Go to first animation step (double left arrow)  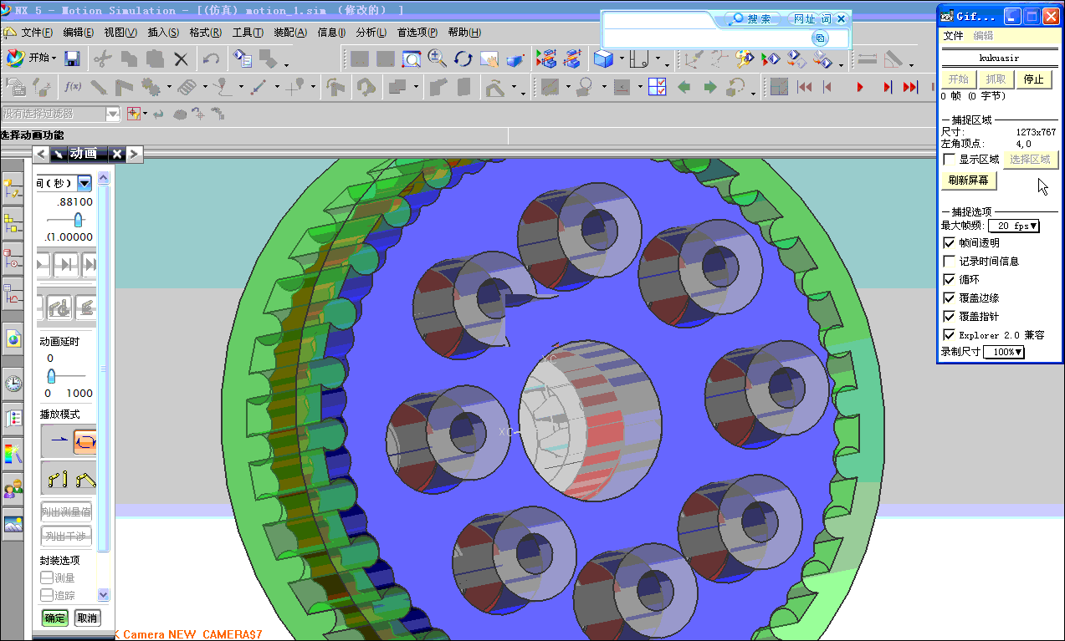(804, 86)
